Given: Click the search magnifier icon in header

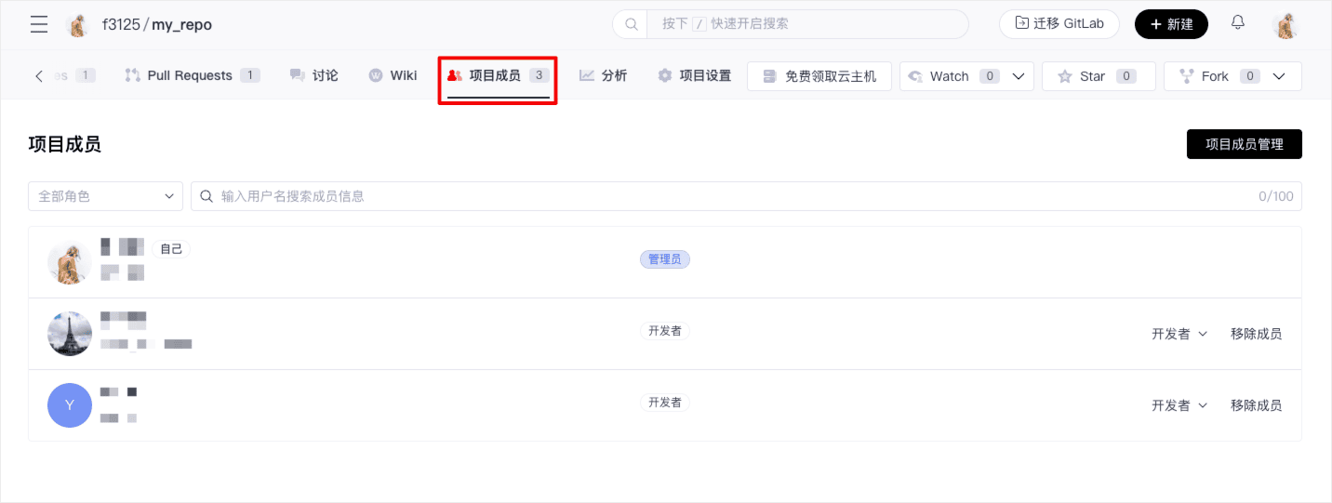Looking at the screenshot, I should tap(631, 24).
